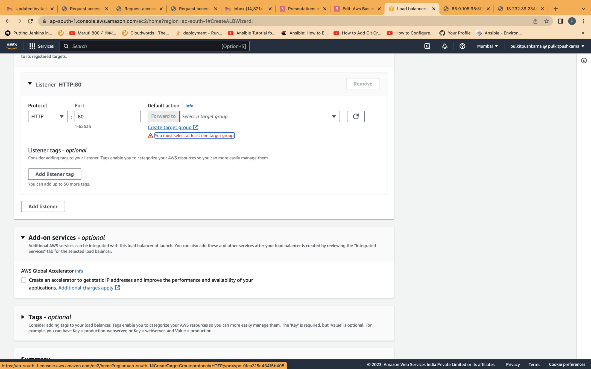591x369 pixels.
Task: Enable the AWS Global Accelerator checkbox
Action: [24, 280]
